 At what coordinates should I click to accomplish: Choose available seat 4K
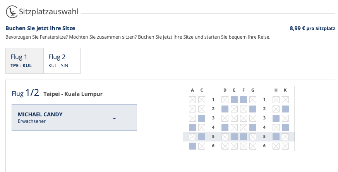point(285,128)
